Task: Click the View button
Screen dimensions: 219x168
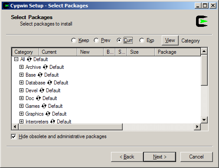Action: point(170,40)
